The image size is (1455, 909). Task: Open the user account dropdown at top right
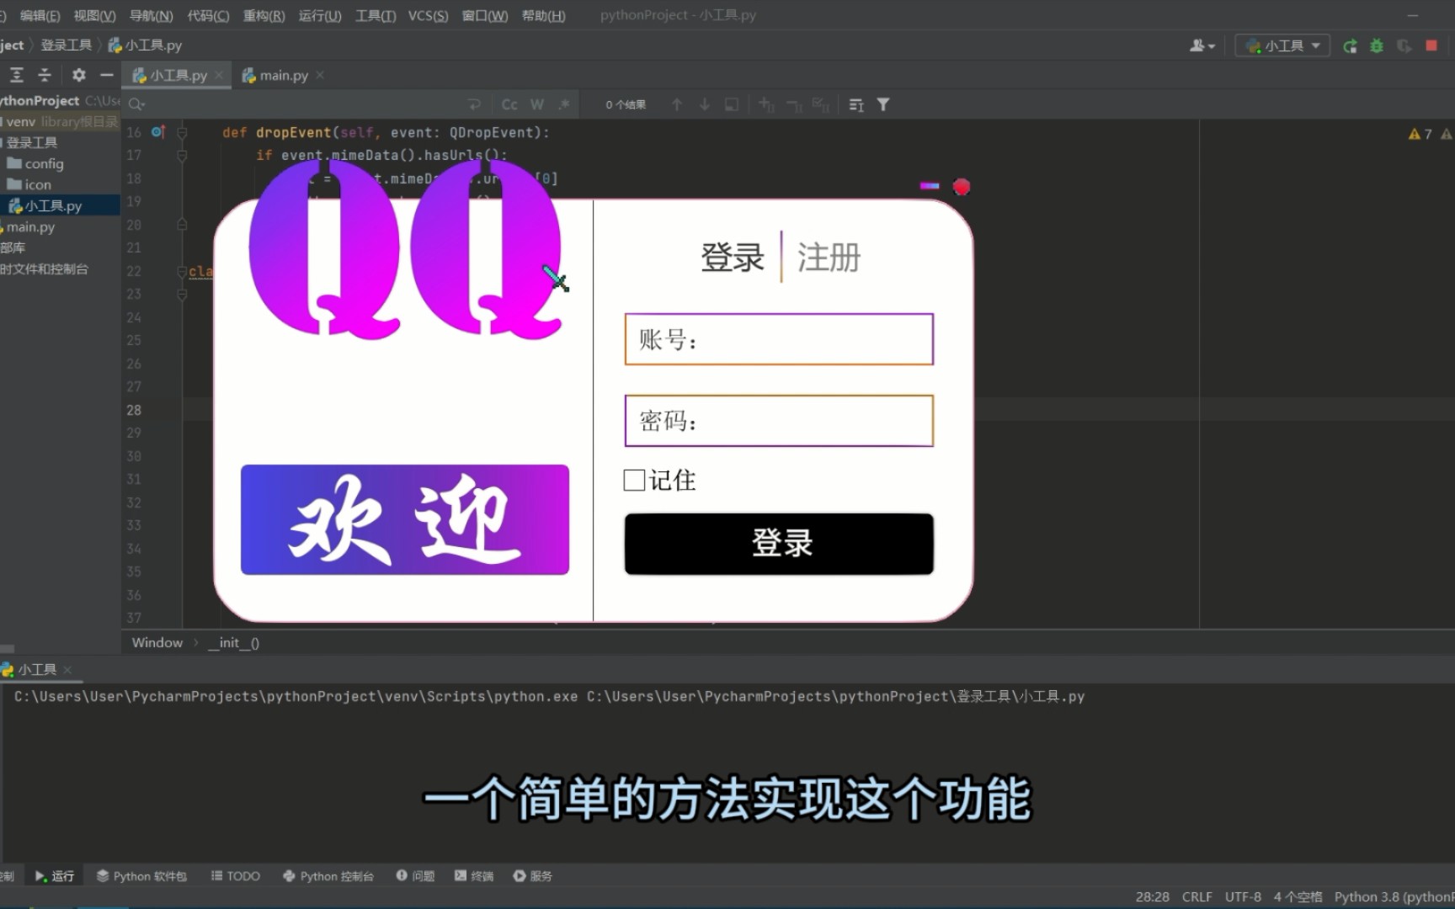[1202, 45]
